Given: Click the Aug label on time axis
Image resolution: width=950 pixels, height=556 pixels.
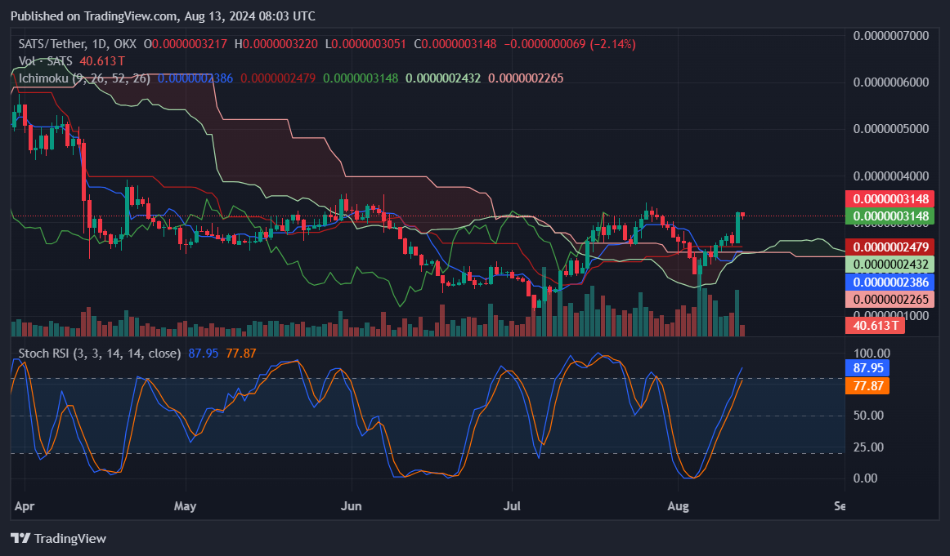Looking at the screenshot, I should pos(679,505).
